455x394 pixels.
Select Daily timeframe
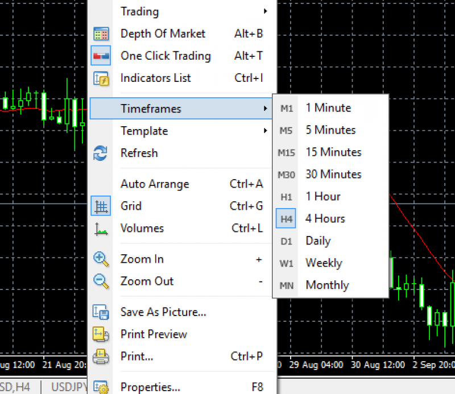click(x=330, y=241)
